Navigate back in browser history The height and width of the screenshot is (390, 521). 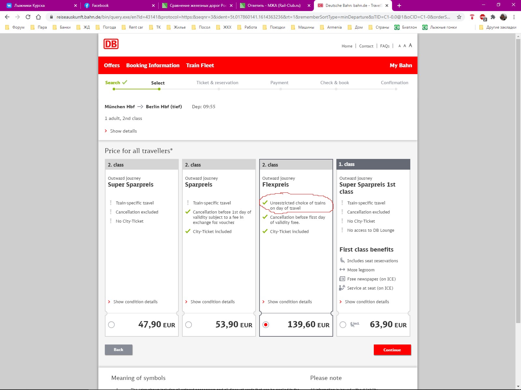(x=7, y=17)
